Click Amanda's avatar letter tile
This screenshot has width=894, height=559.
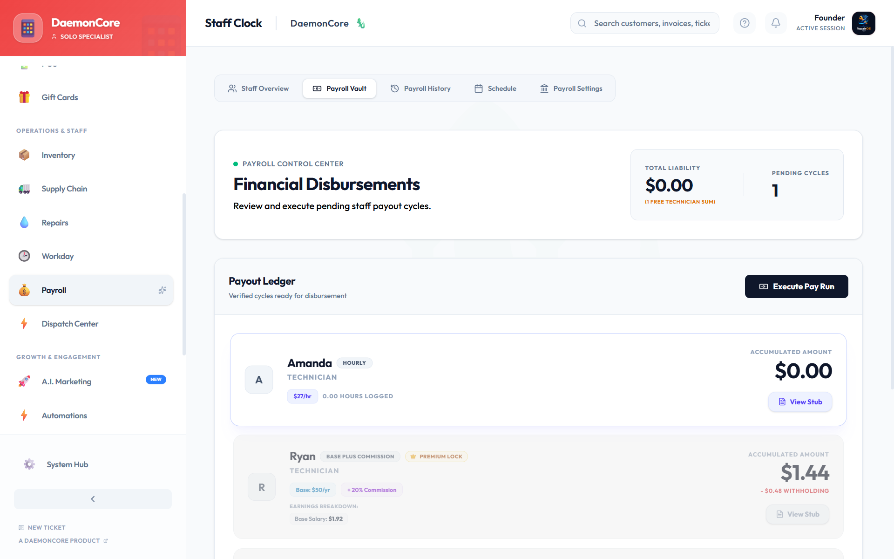point(259,380)
